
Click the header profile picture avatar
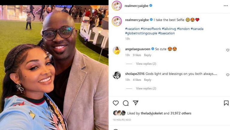point(116,6)
